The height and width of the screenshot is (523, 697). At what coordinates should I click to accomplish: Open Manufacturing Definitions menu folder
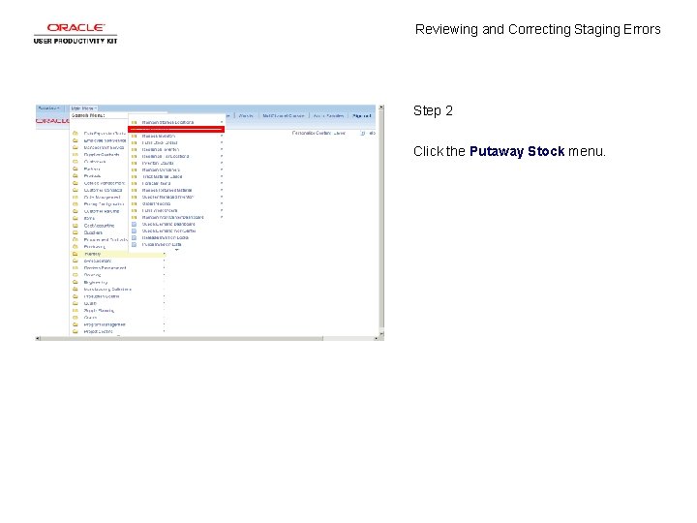point(107,290)
